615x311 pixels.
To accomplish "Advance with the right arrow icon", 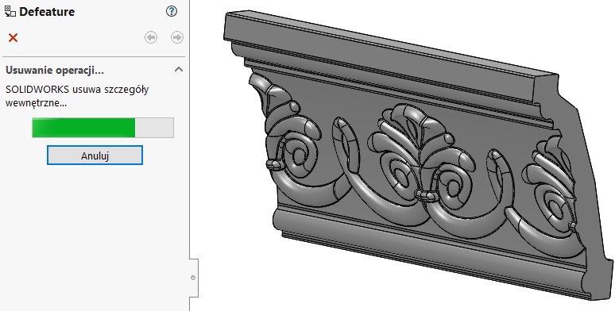I will [x=177, y=37].
